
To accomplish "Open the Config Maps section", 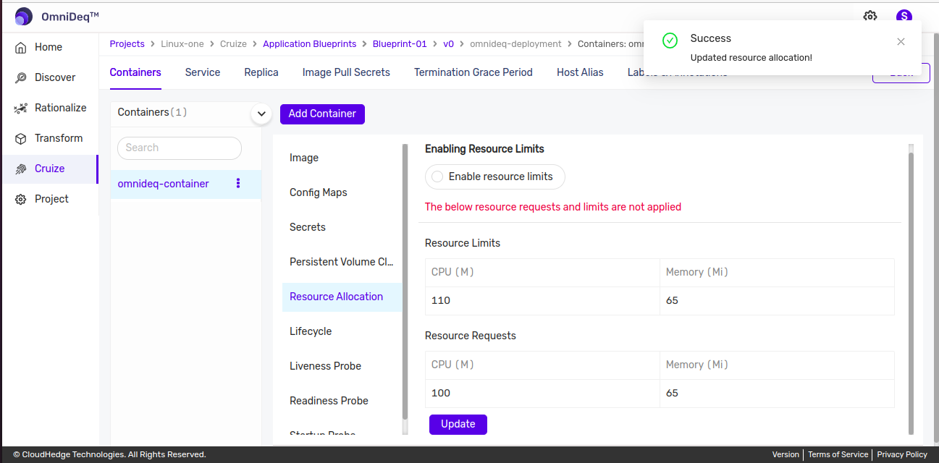I will pos(342,192).
